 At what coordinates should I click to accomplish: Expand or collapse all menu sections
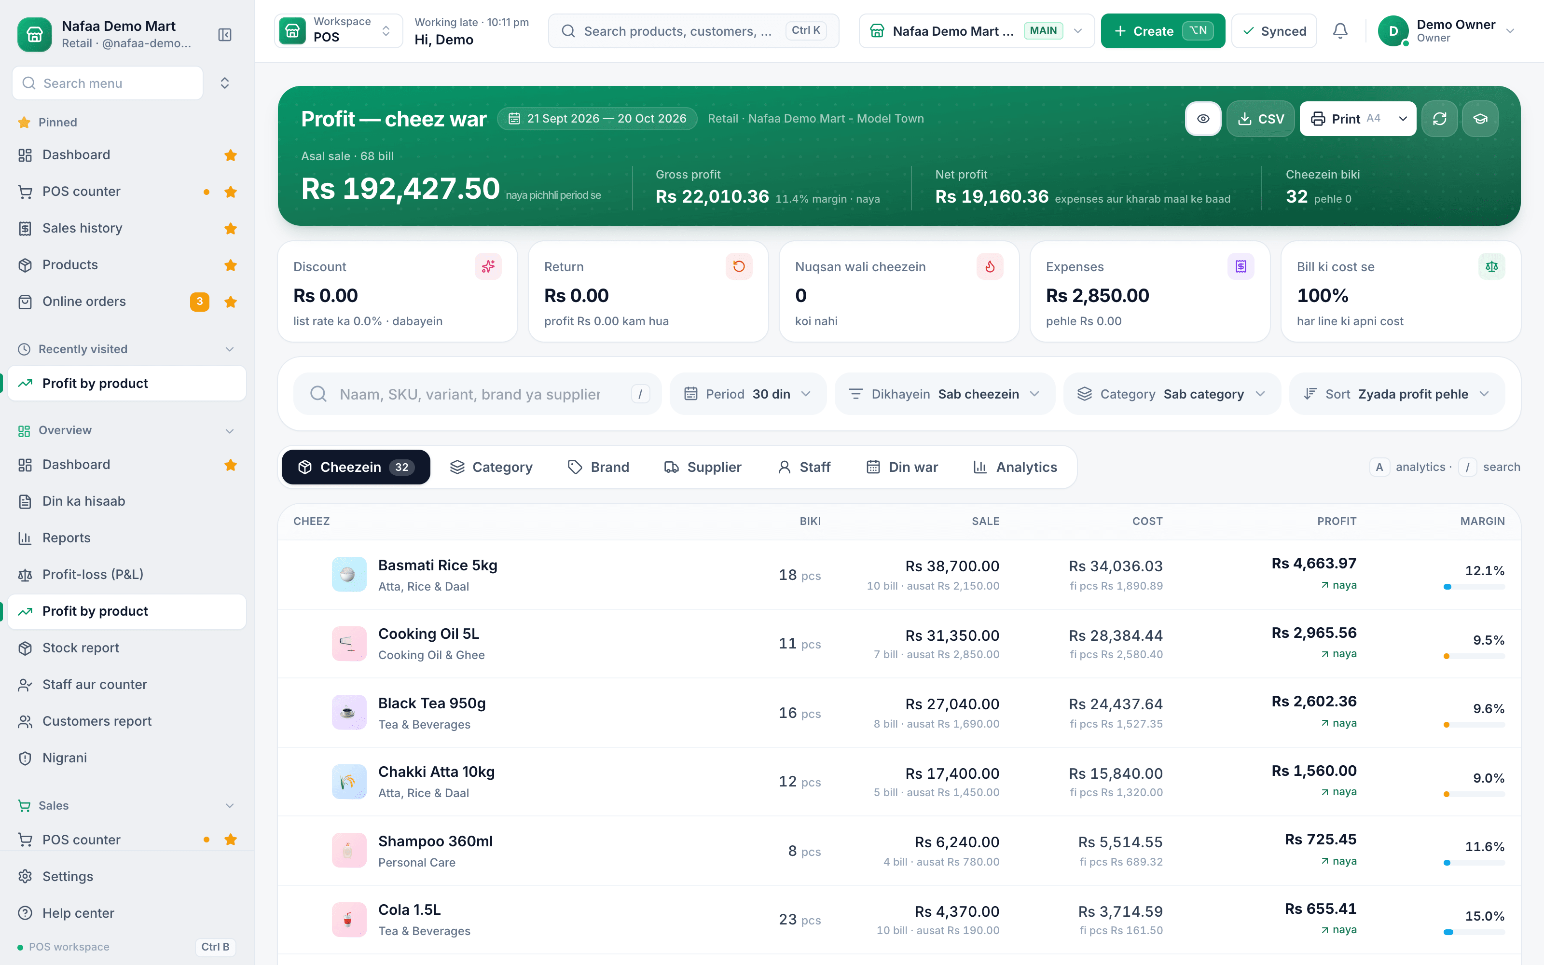(224, 83)
